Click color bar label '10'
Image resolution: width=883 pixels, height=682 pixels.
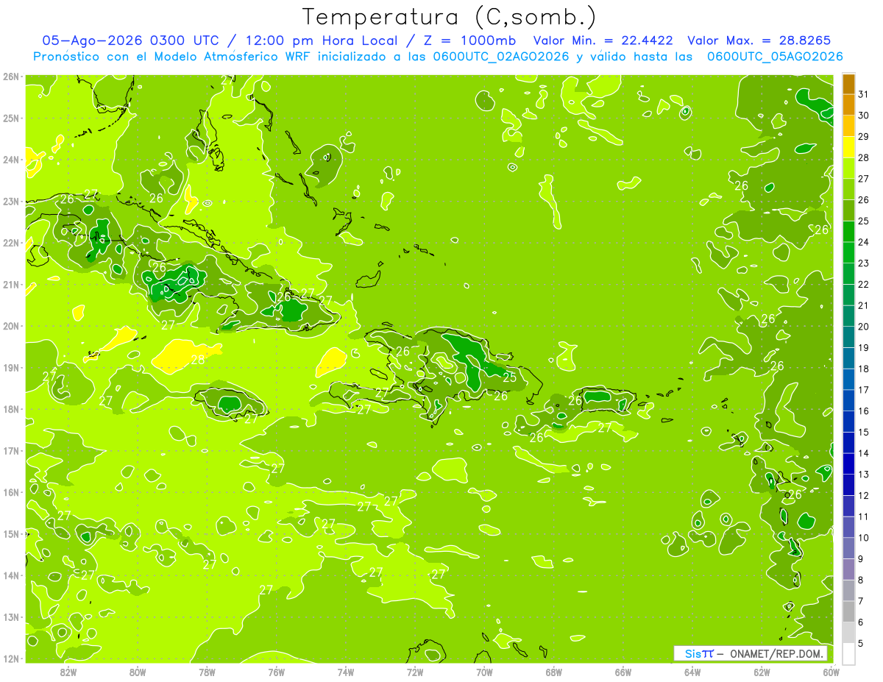tap(863, 538)
